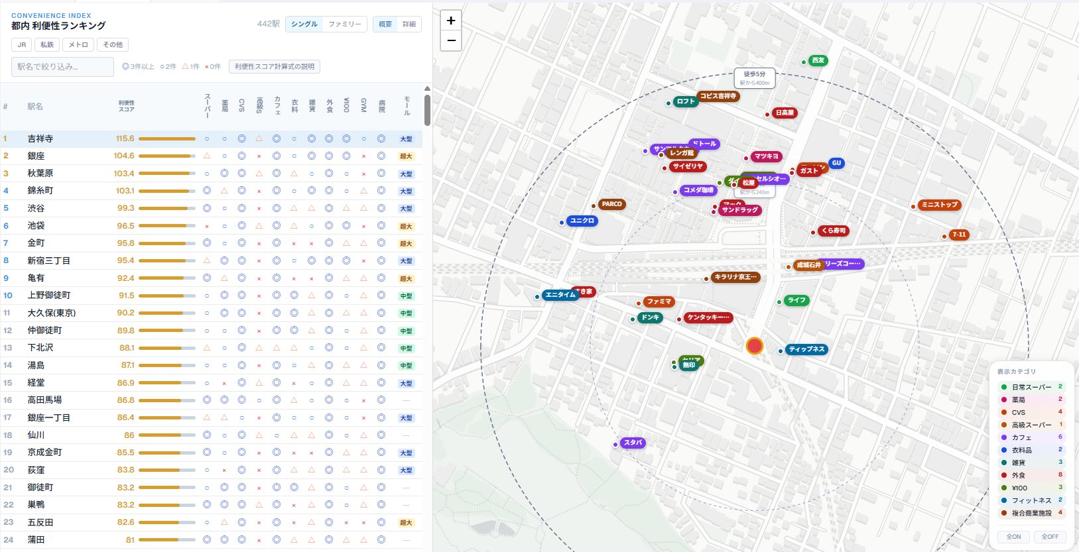This screenshot has height=552, width=1079.
Task: Sort by 利便性スコア column header
Action: click(127, 106)
